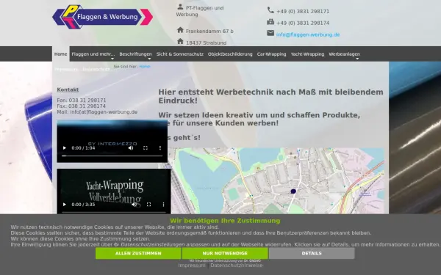Click Nur Notwendige cookie button
Screen dimensions: 441x275
tap(225, 254)
